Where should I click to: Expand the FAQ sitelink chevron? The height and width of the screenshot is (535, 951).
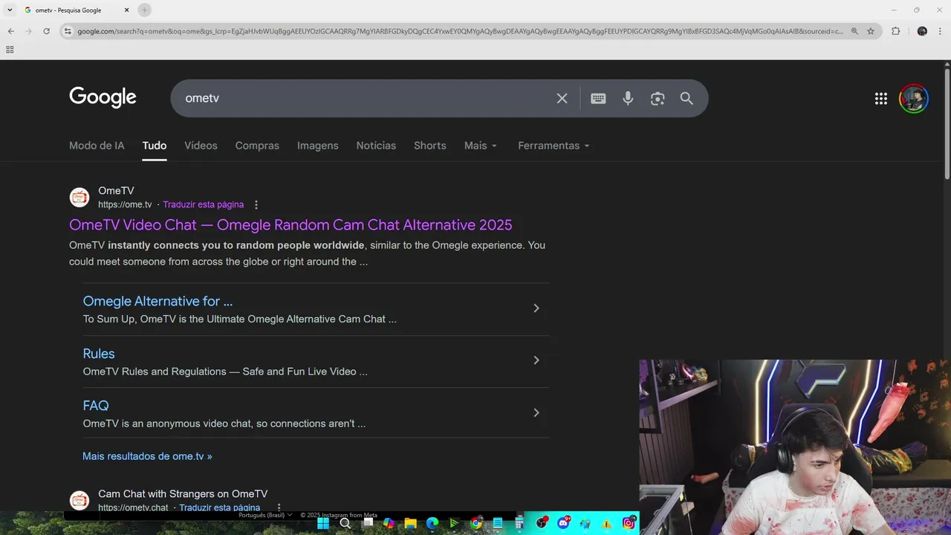tap(536, 412)
